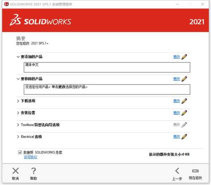Minimize the installation manager window
The width and height of the screenshot is (211, 185).
point(177,4)
